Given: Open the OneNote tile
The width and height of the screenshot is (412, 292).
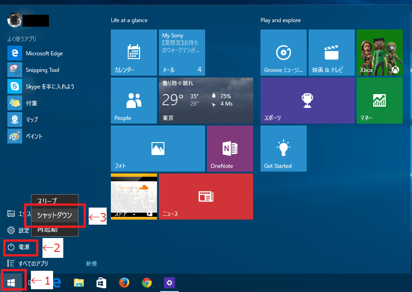Looking at the screenshot, I should (x=230, y=148).
